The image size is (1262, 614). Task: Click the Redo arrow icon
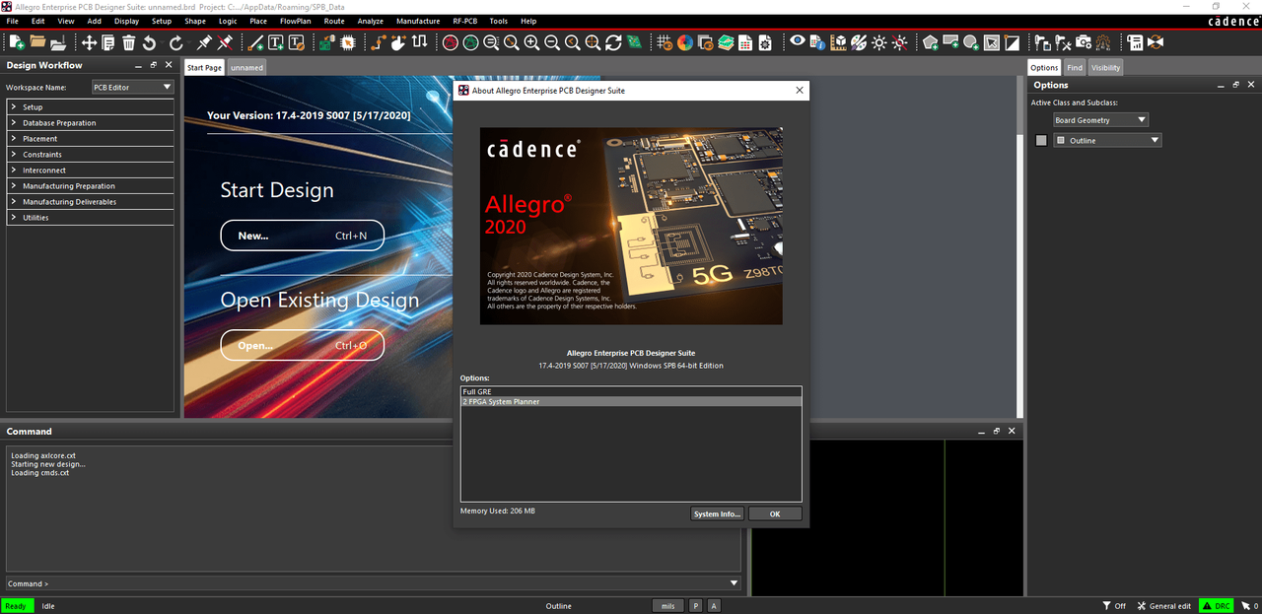176,42
